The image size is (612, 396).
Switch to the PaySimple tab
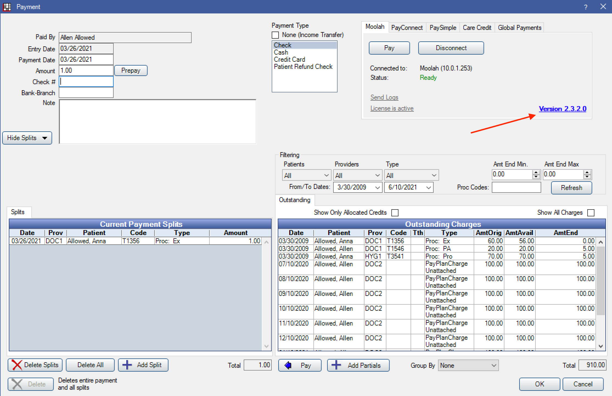point(443,28)
